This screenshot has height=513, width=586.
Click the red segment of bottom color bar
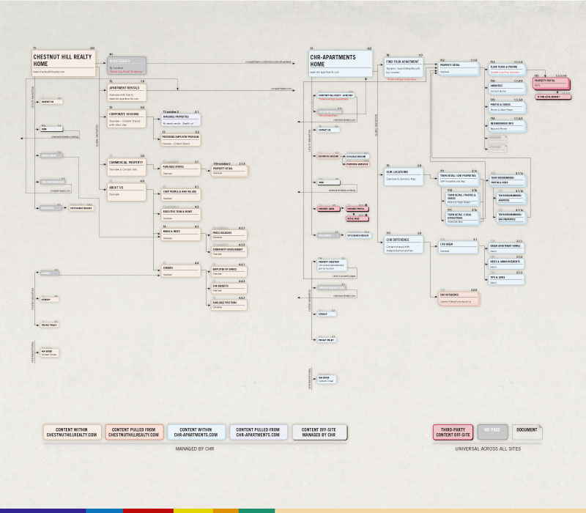point(148,511)
